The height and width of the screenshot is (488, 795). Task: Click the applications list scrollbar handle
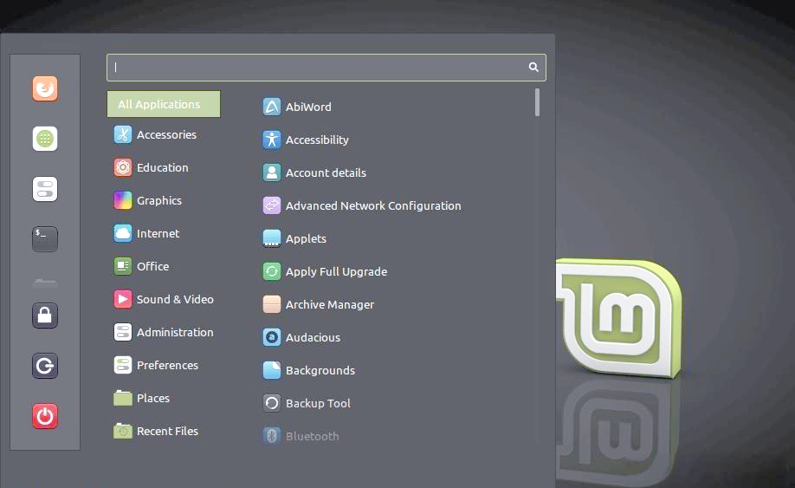click(x=537, y=102)
